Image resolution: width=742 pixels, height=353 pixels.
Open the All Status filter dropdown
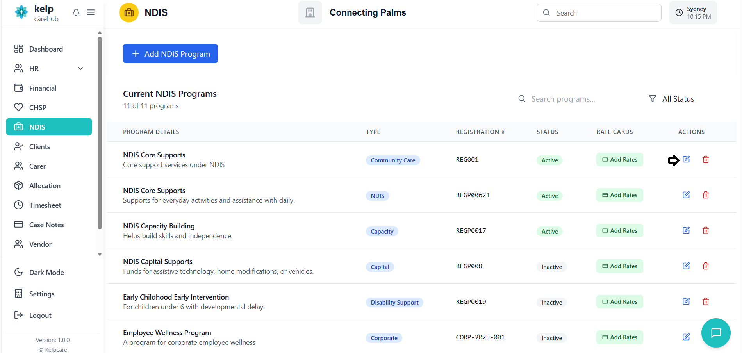pos(672,99)
